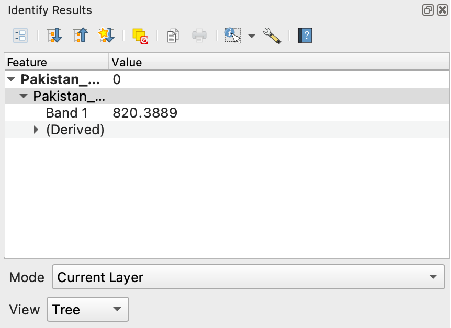Copy selected feature to clipboard
Viewport: 451px width, 328px height.
(173, 36)
